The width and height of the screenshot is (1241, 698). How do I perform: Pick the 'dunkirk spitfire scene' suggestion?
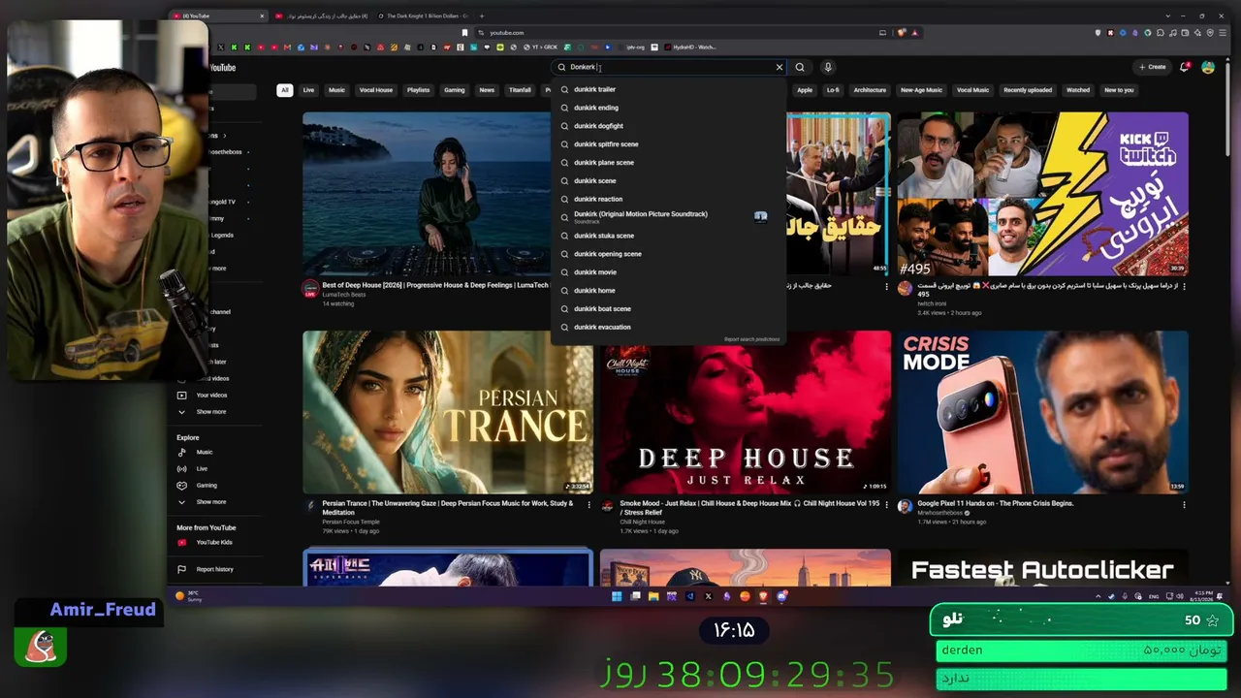[668, 144]
